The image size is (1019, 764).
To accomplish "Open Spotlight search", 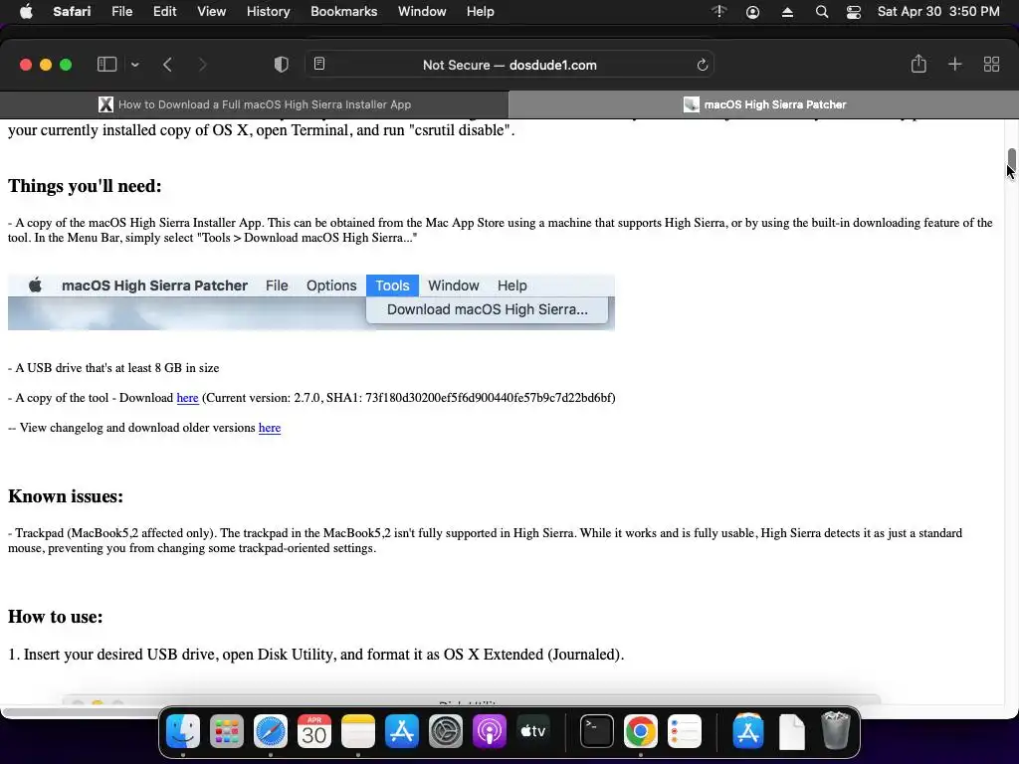I will click(821, 12).
